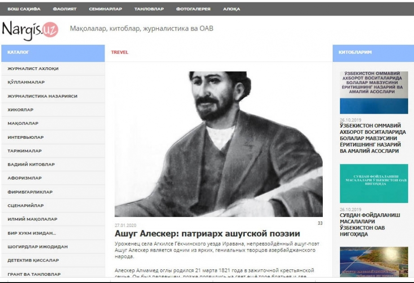
Task: Open the АФОРИЗМЛАР category
Action: 53,178
